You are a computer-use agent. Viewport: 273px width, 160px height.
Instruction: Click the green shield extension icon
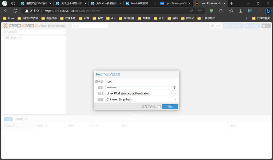point(211,11)
